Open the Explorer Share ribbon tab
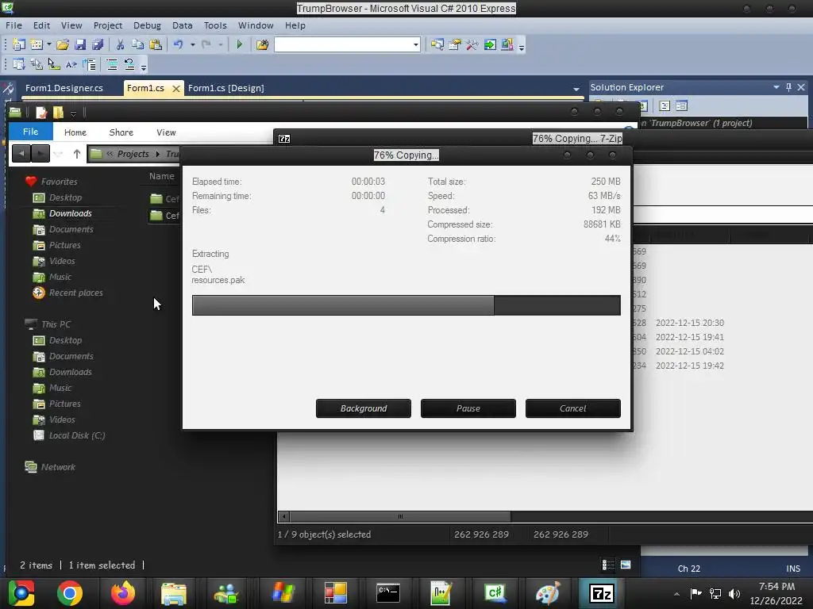 coord(121,132)
